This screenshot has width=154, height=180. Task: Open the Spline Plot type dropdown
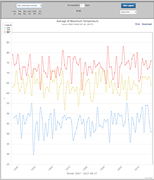[x=128, y=12]
